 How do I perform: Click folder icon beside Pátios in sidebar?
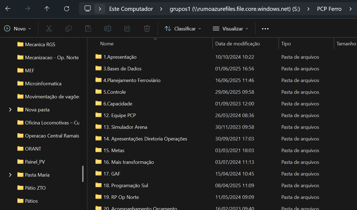point(20,201)
